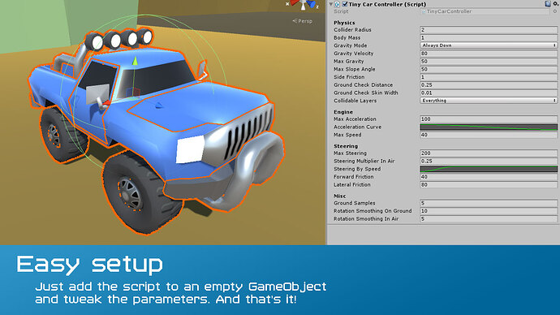Click the TinyCarController script reference field
The image size is (560, 315).
[485, 11]
